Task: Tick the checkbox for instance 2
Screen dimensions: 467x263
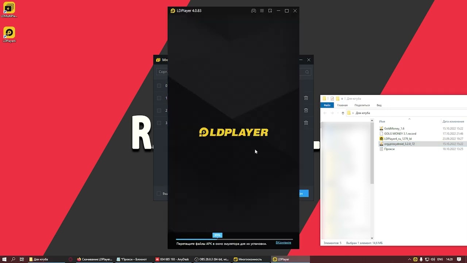Action: point(159,110)
